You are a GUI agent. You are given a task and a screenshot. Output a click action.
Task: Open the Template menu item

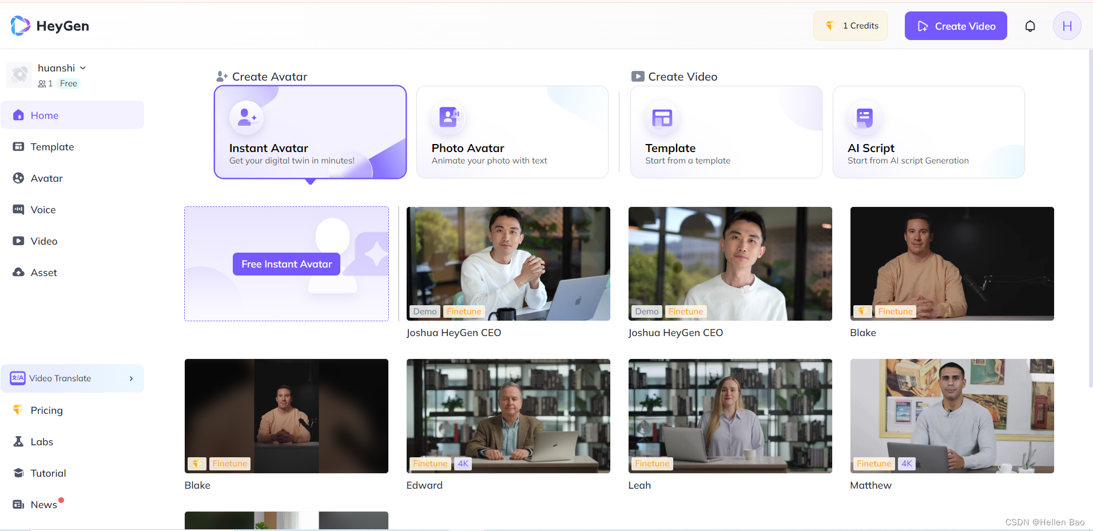[x=72, y=146]
